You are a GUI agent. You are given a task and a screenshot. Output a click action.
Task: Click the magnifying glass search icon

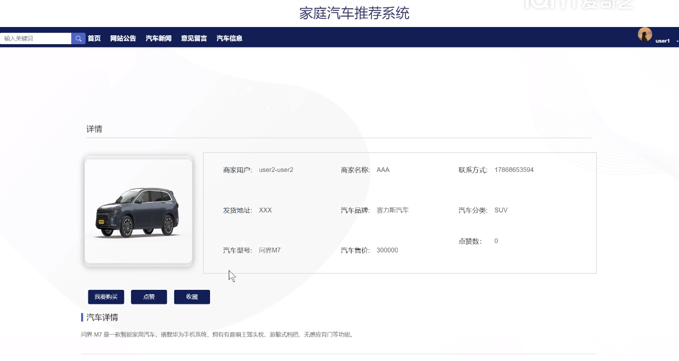[79, 38]
